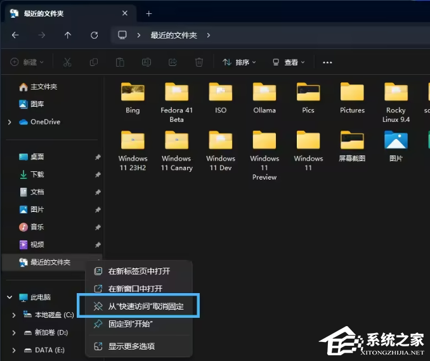
Task: Select the 屏幕截图 folder
Action: point(352,146)
